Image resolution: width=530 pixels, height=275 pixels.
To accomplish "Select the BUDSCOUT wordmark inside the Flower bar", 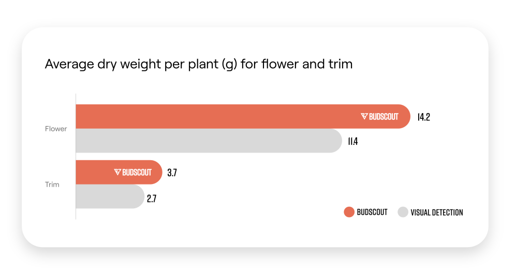I will [x=384, y=117].
